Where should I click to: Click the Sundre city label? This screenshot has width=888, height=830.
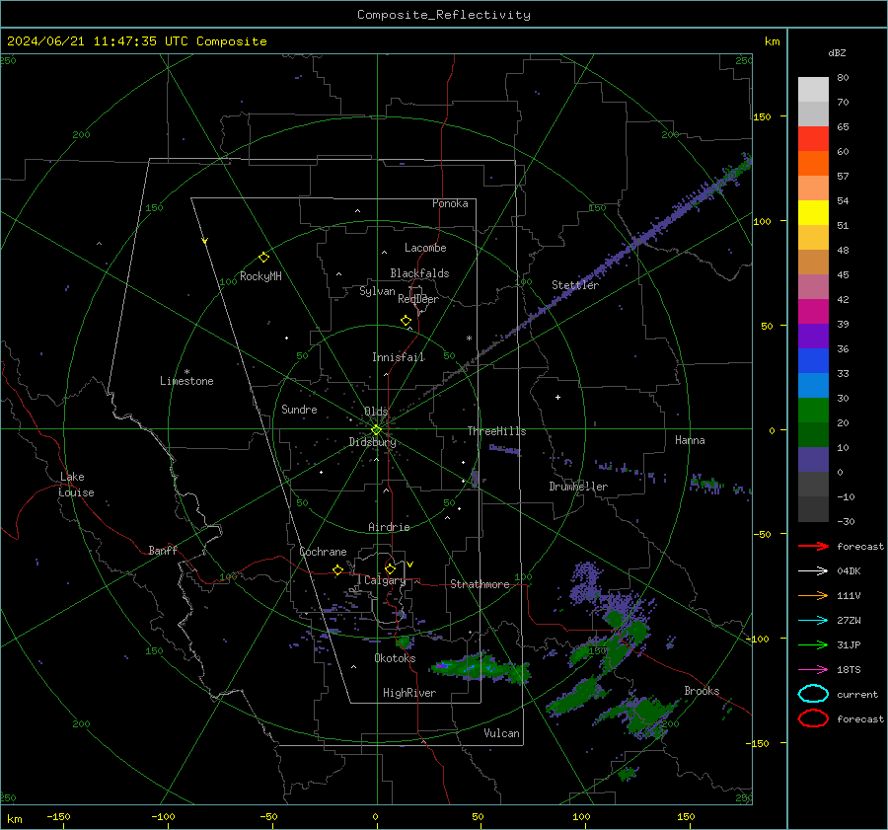pos(299,409)
